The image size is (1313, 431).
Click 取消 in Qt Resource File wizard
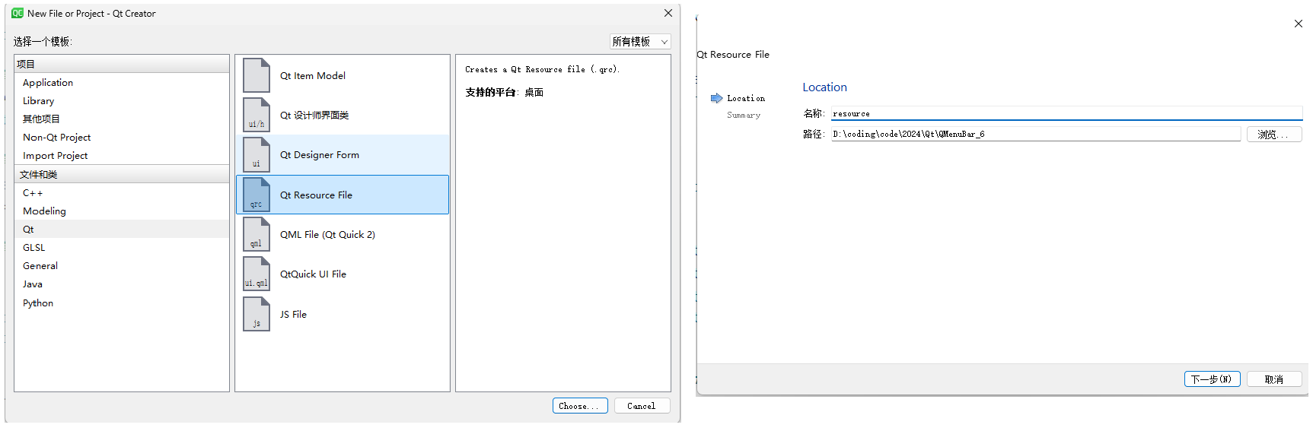(1274, 379)
